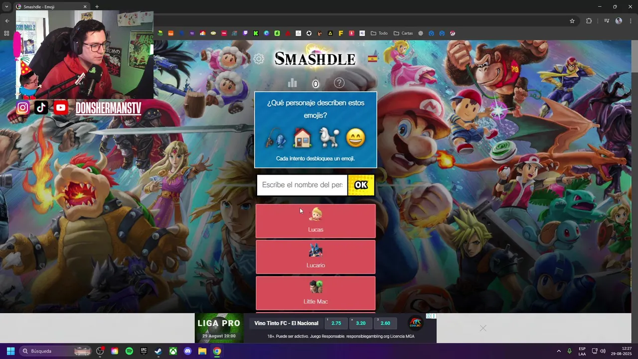
Task: Click the 3.20 odds button in ad
Action: (x=361, y=323)
